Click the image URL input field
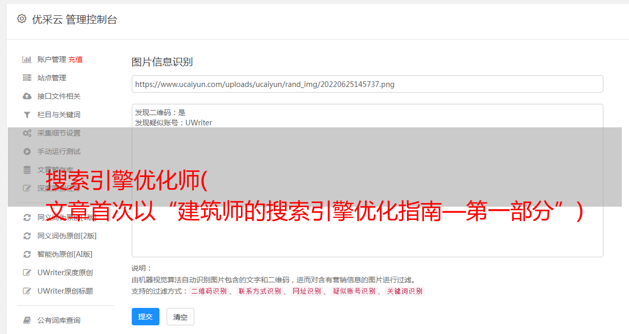This screenshot has width=629, height=334. (367, 84)
